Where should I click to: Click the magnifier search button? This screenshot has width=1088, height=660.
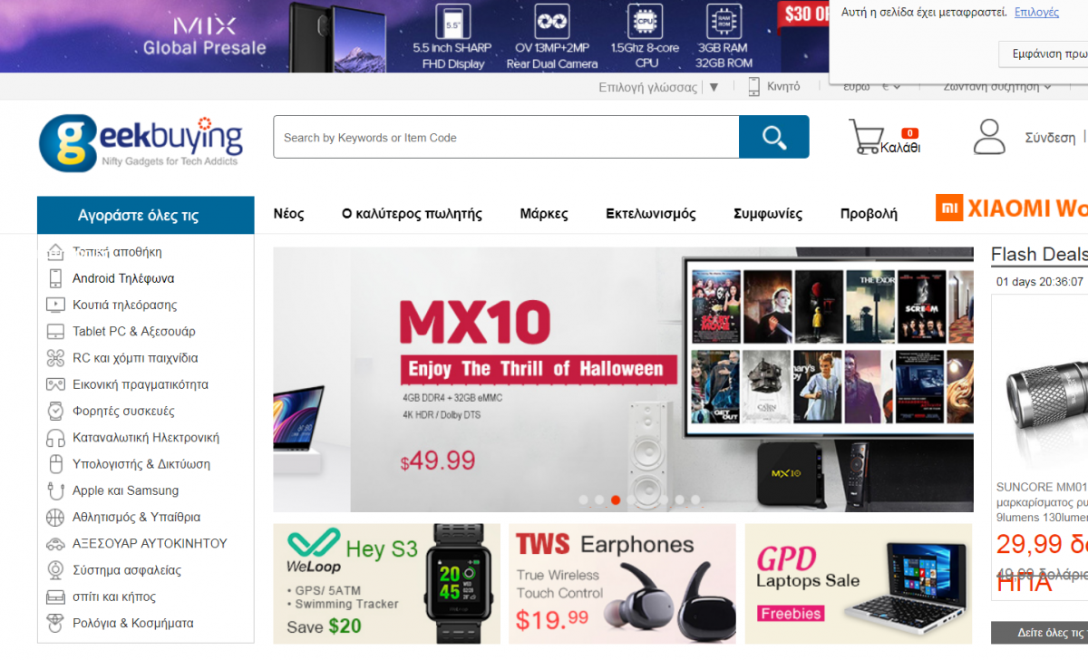point(773,137)
